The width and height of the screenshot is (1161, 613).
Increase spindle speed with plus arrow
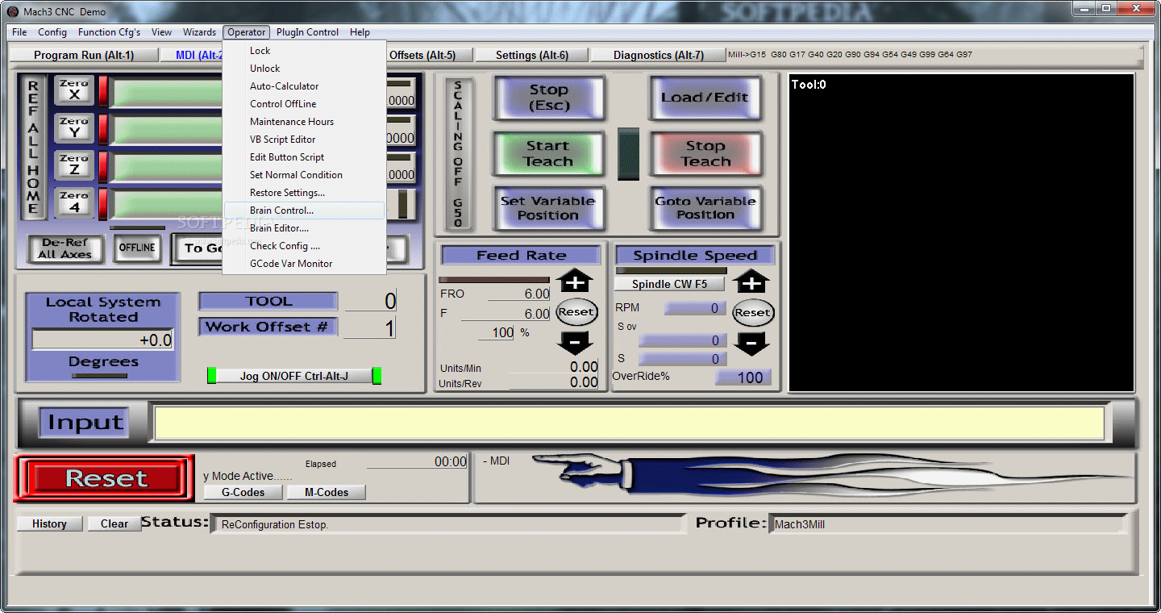[751, 282]
